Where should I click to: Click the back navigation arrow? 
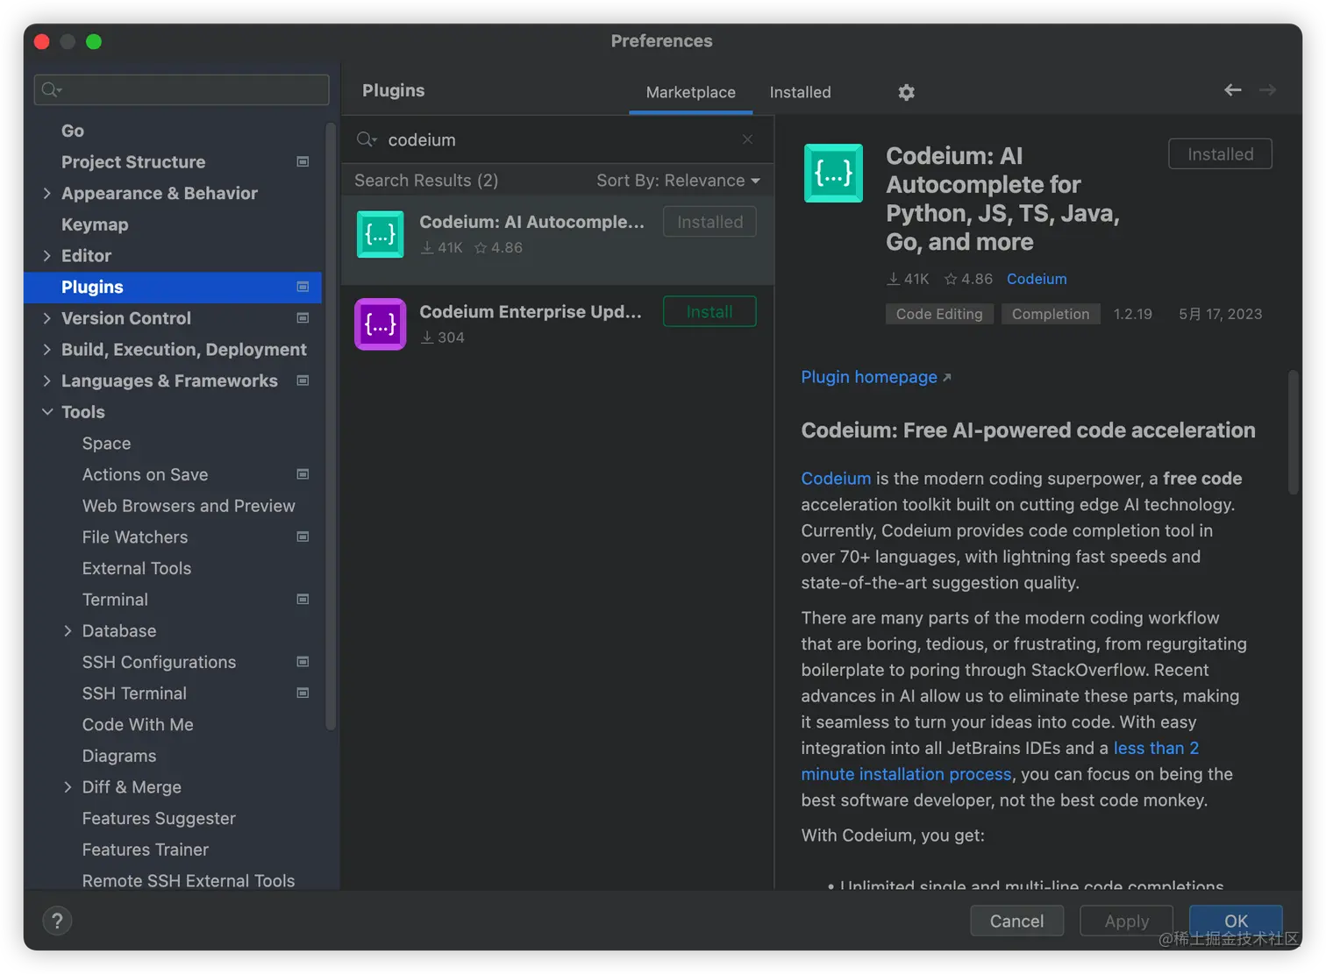[1232, 90]
